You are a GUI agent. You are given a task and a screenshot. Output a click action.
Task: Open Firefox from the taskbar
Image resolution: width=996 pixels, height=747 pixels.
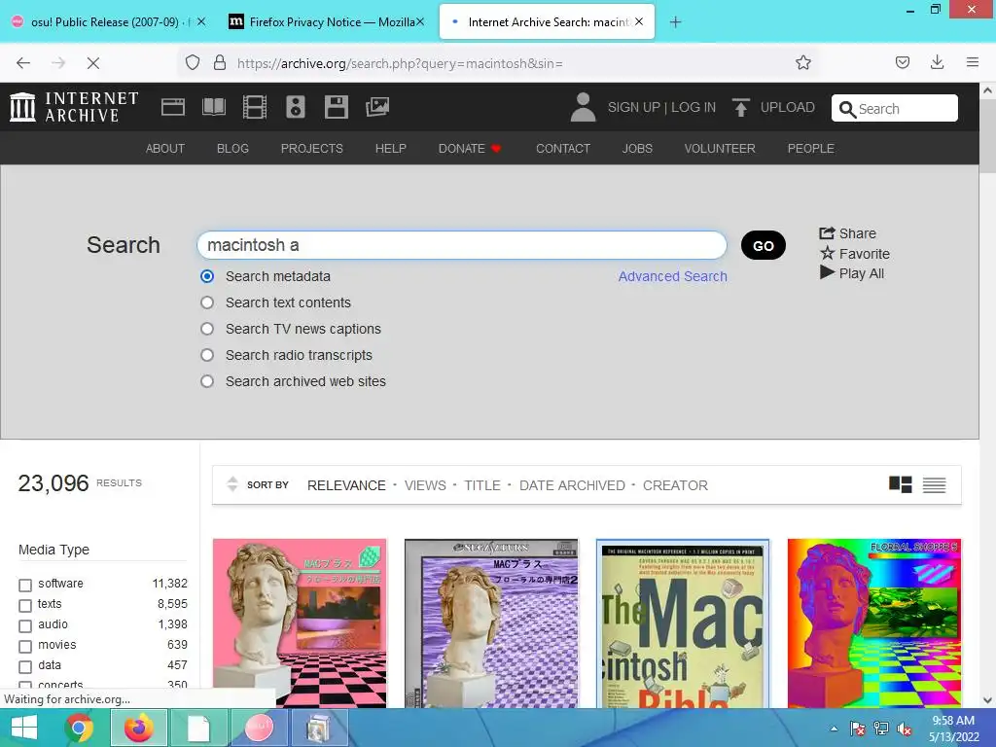click(x=139, y=728)
